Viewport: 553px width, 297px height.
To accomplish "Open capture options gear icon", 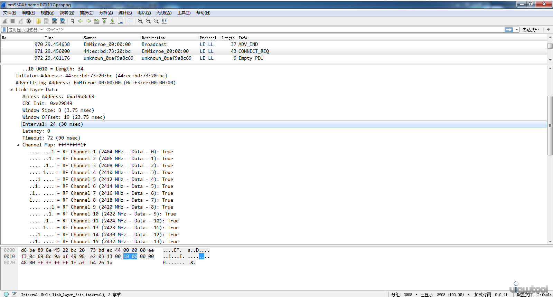I will click(x=29, y=21).
